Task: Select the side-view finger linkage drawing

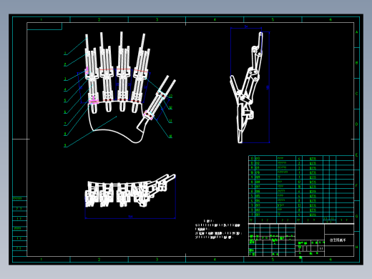Action: [x=246, y=87]
